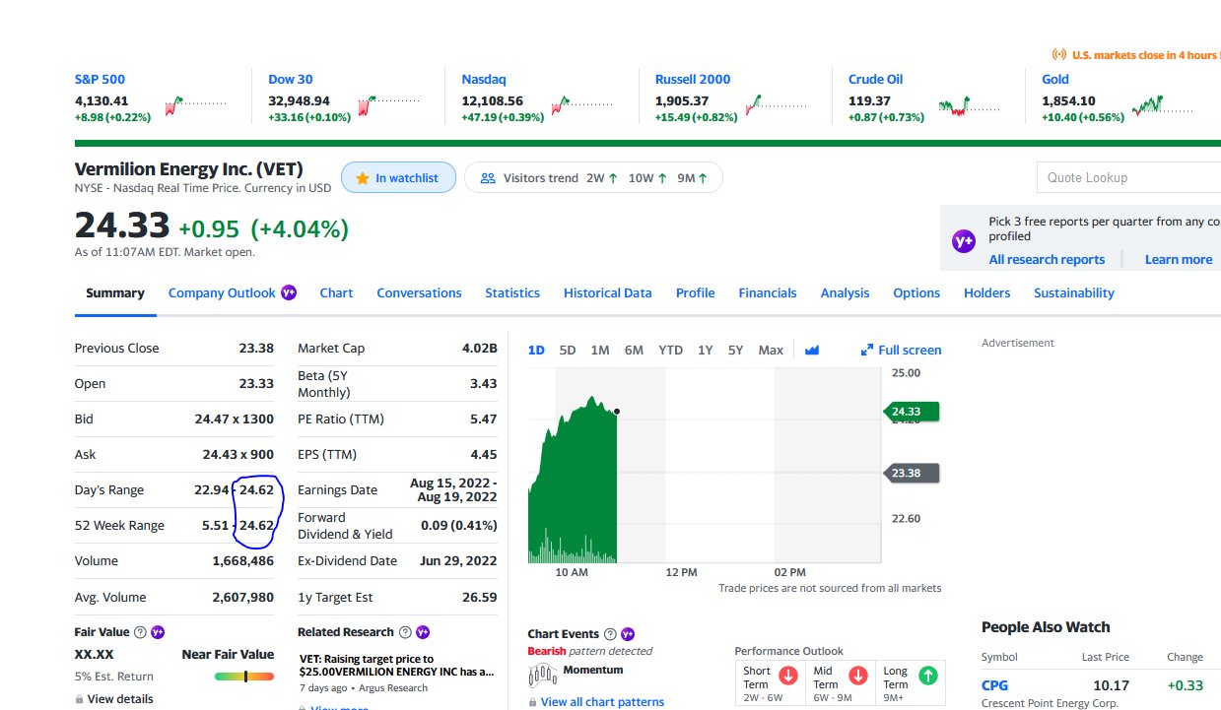Click the star icon in the watchlist button

(363, 178)
